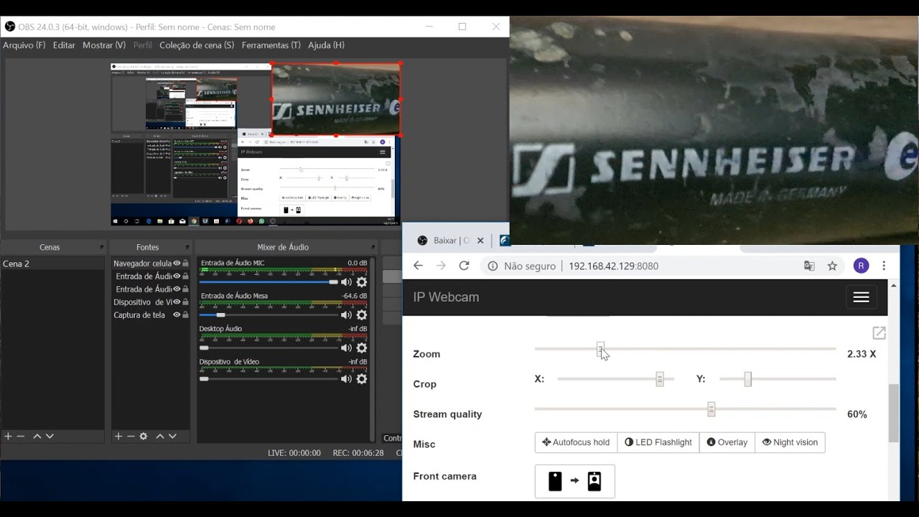
Task: Click the Desktop Áudio volume slider
Action: (x=269, y=348)
